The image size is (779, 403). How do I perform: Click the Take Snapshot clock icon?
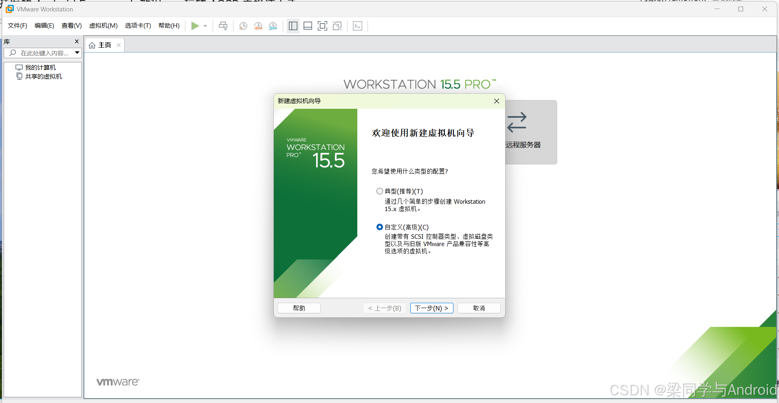point(243,26)
